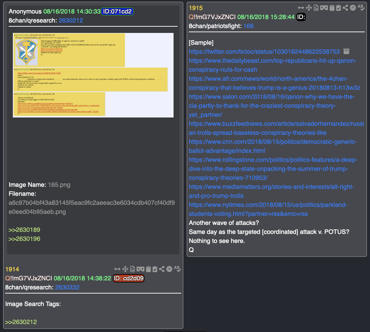
Task: Click clipboard checkmark icon in post 1914
Action: pyautogui.click(x=155, y=269)
